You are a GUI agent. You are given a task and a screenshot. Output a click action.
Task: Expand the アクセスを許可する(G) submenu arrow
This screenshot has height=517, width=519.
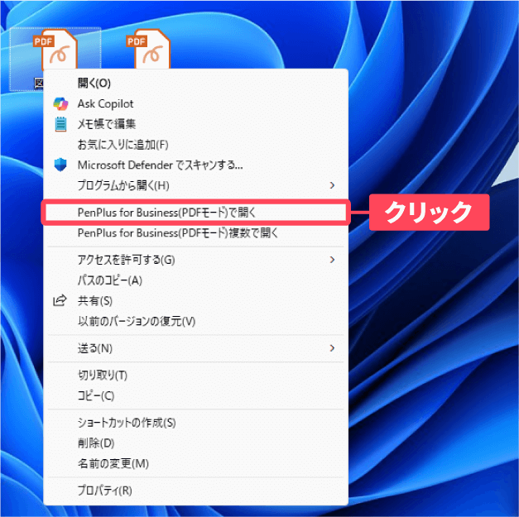(x=333, y=260)
